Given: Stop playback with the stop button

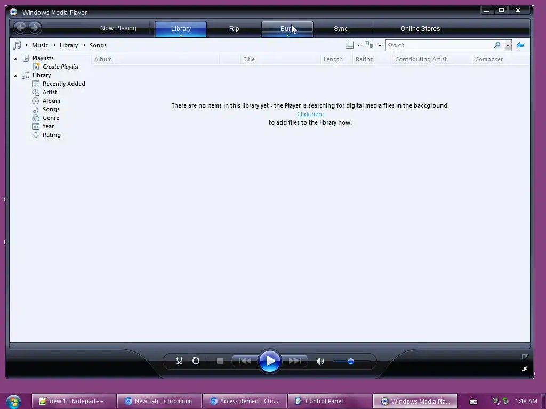Looking at the screenshot, I should coord(220,361).
